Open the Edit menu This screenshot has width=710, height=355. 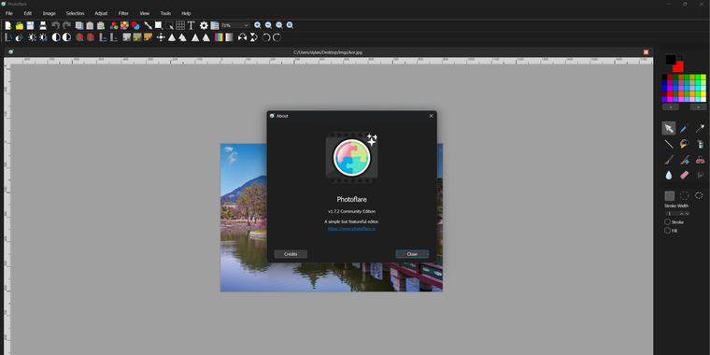pyautogui.click(x=28, y=14)
